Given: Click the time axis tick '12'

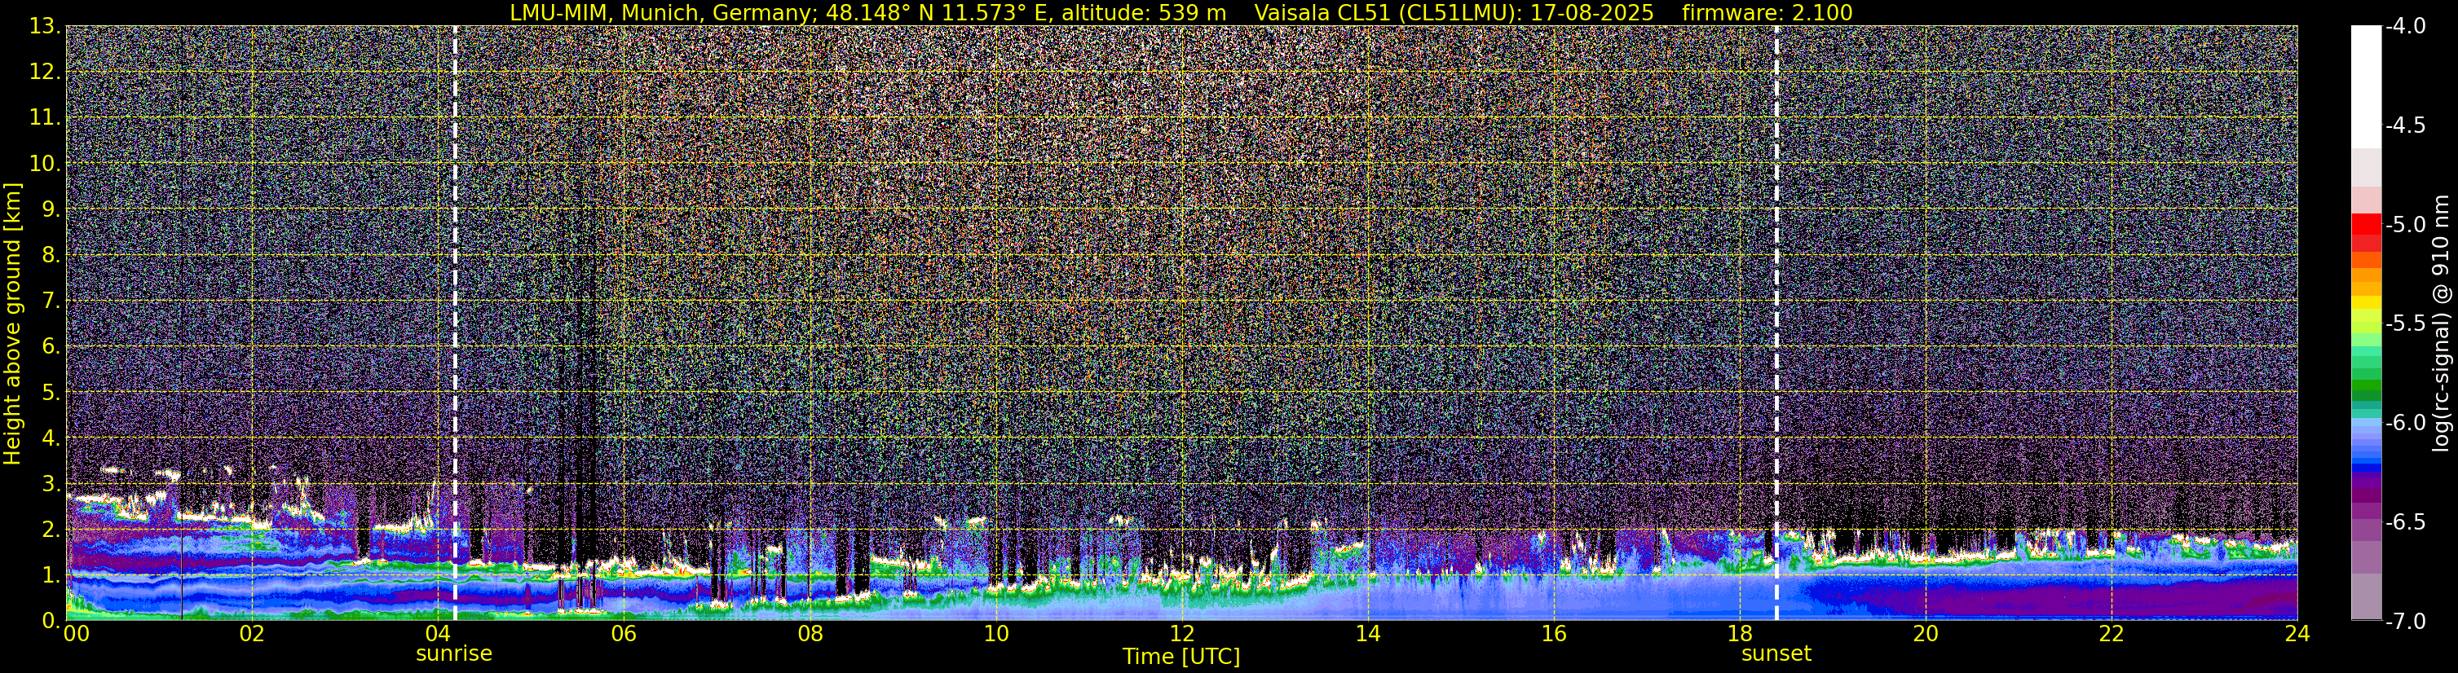Looking at the screenshot, I should 1181,634.
